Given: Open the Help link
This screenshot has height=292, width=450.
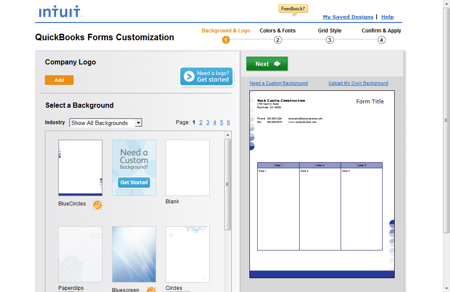Looking at the screenshot, I should (387, 17).
